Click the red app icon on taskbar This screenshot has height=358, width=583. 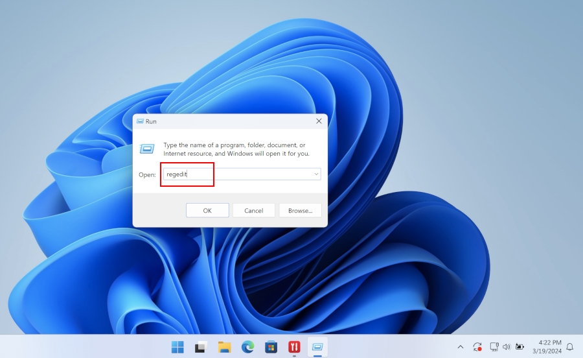[x=294, y=347]
